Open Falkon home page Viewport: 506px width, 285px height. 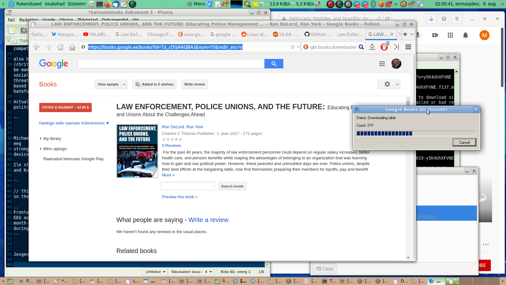72,47
